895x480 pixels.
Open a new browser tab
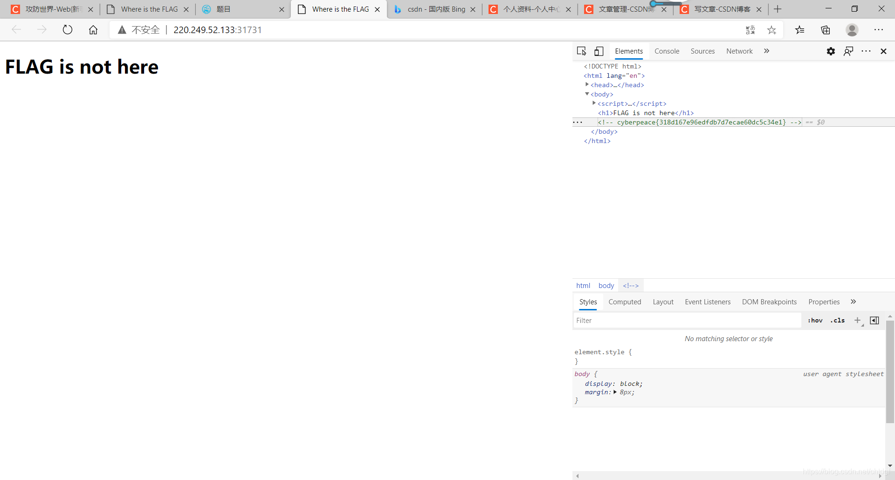(778, 9)
